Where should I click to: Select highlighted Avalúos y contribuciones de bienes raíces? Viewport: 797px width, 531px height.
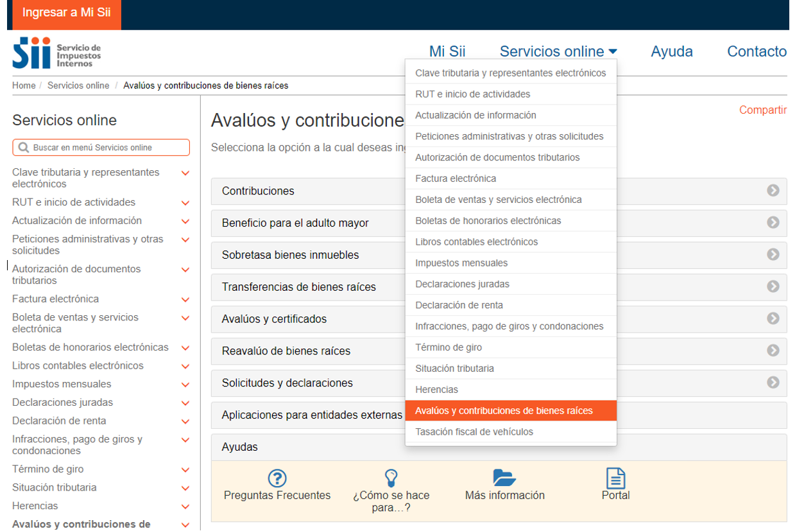coord(511,411)
